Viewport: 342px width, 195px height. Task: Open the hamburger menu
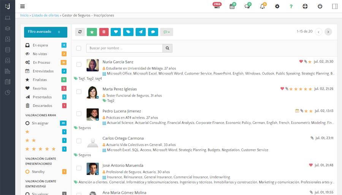click(22, 6)
